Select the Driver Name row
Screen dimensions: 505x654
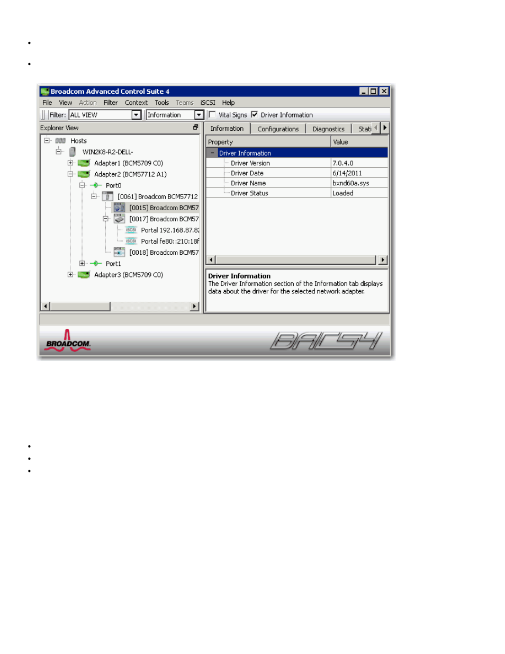click(x=297, y=183)
